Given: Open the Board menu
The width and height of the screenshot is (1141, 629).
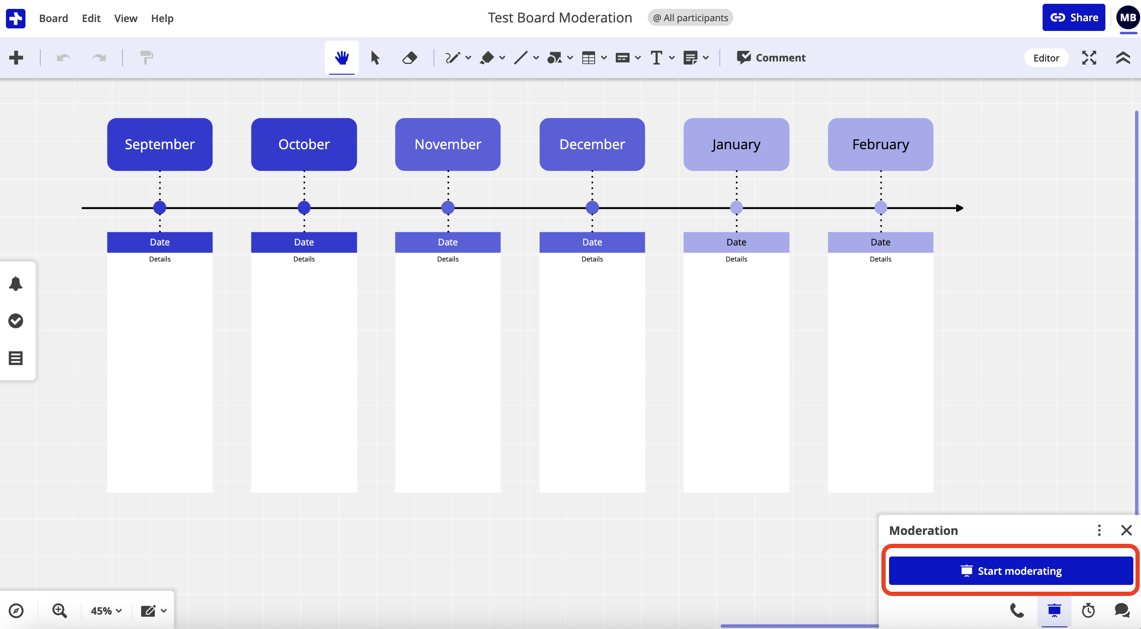Looking at the screenshot, I should click(53, 18).
